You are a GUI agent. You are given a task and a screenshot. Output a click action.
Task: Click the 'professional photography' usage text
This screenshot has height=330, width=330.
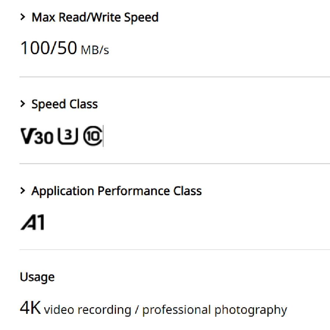pyautogui.click(x=214, y=310)
